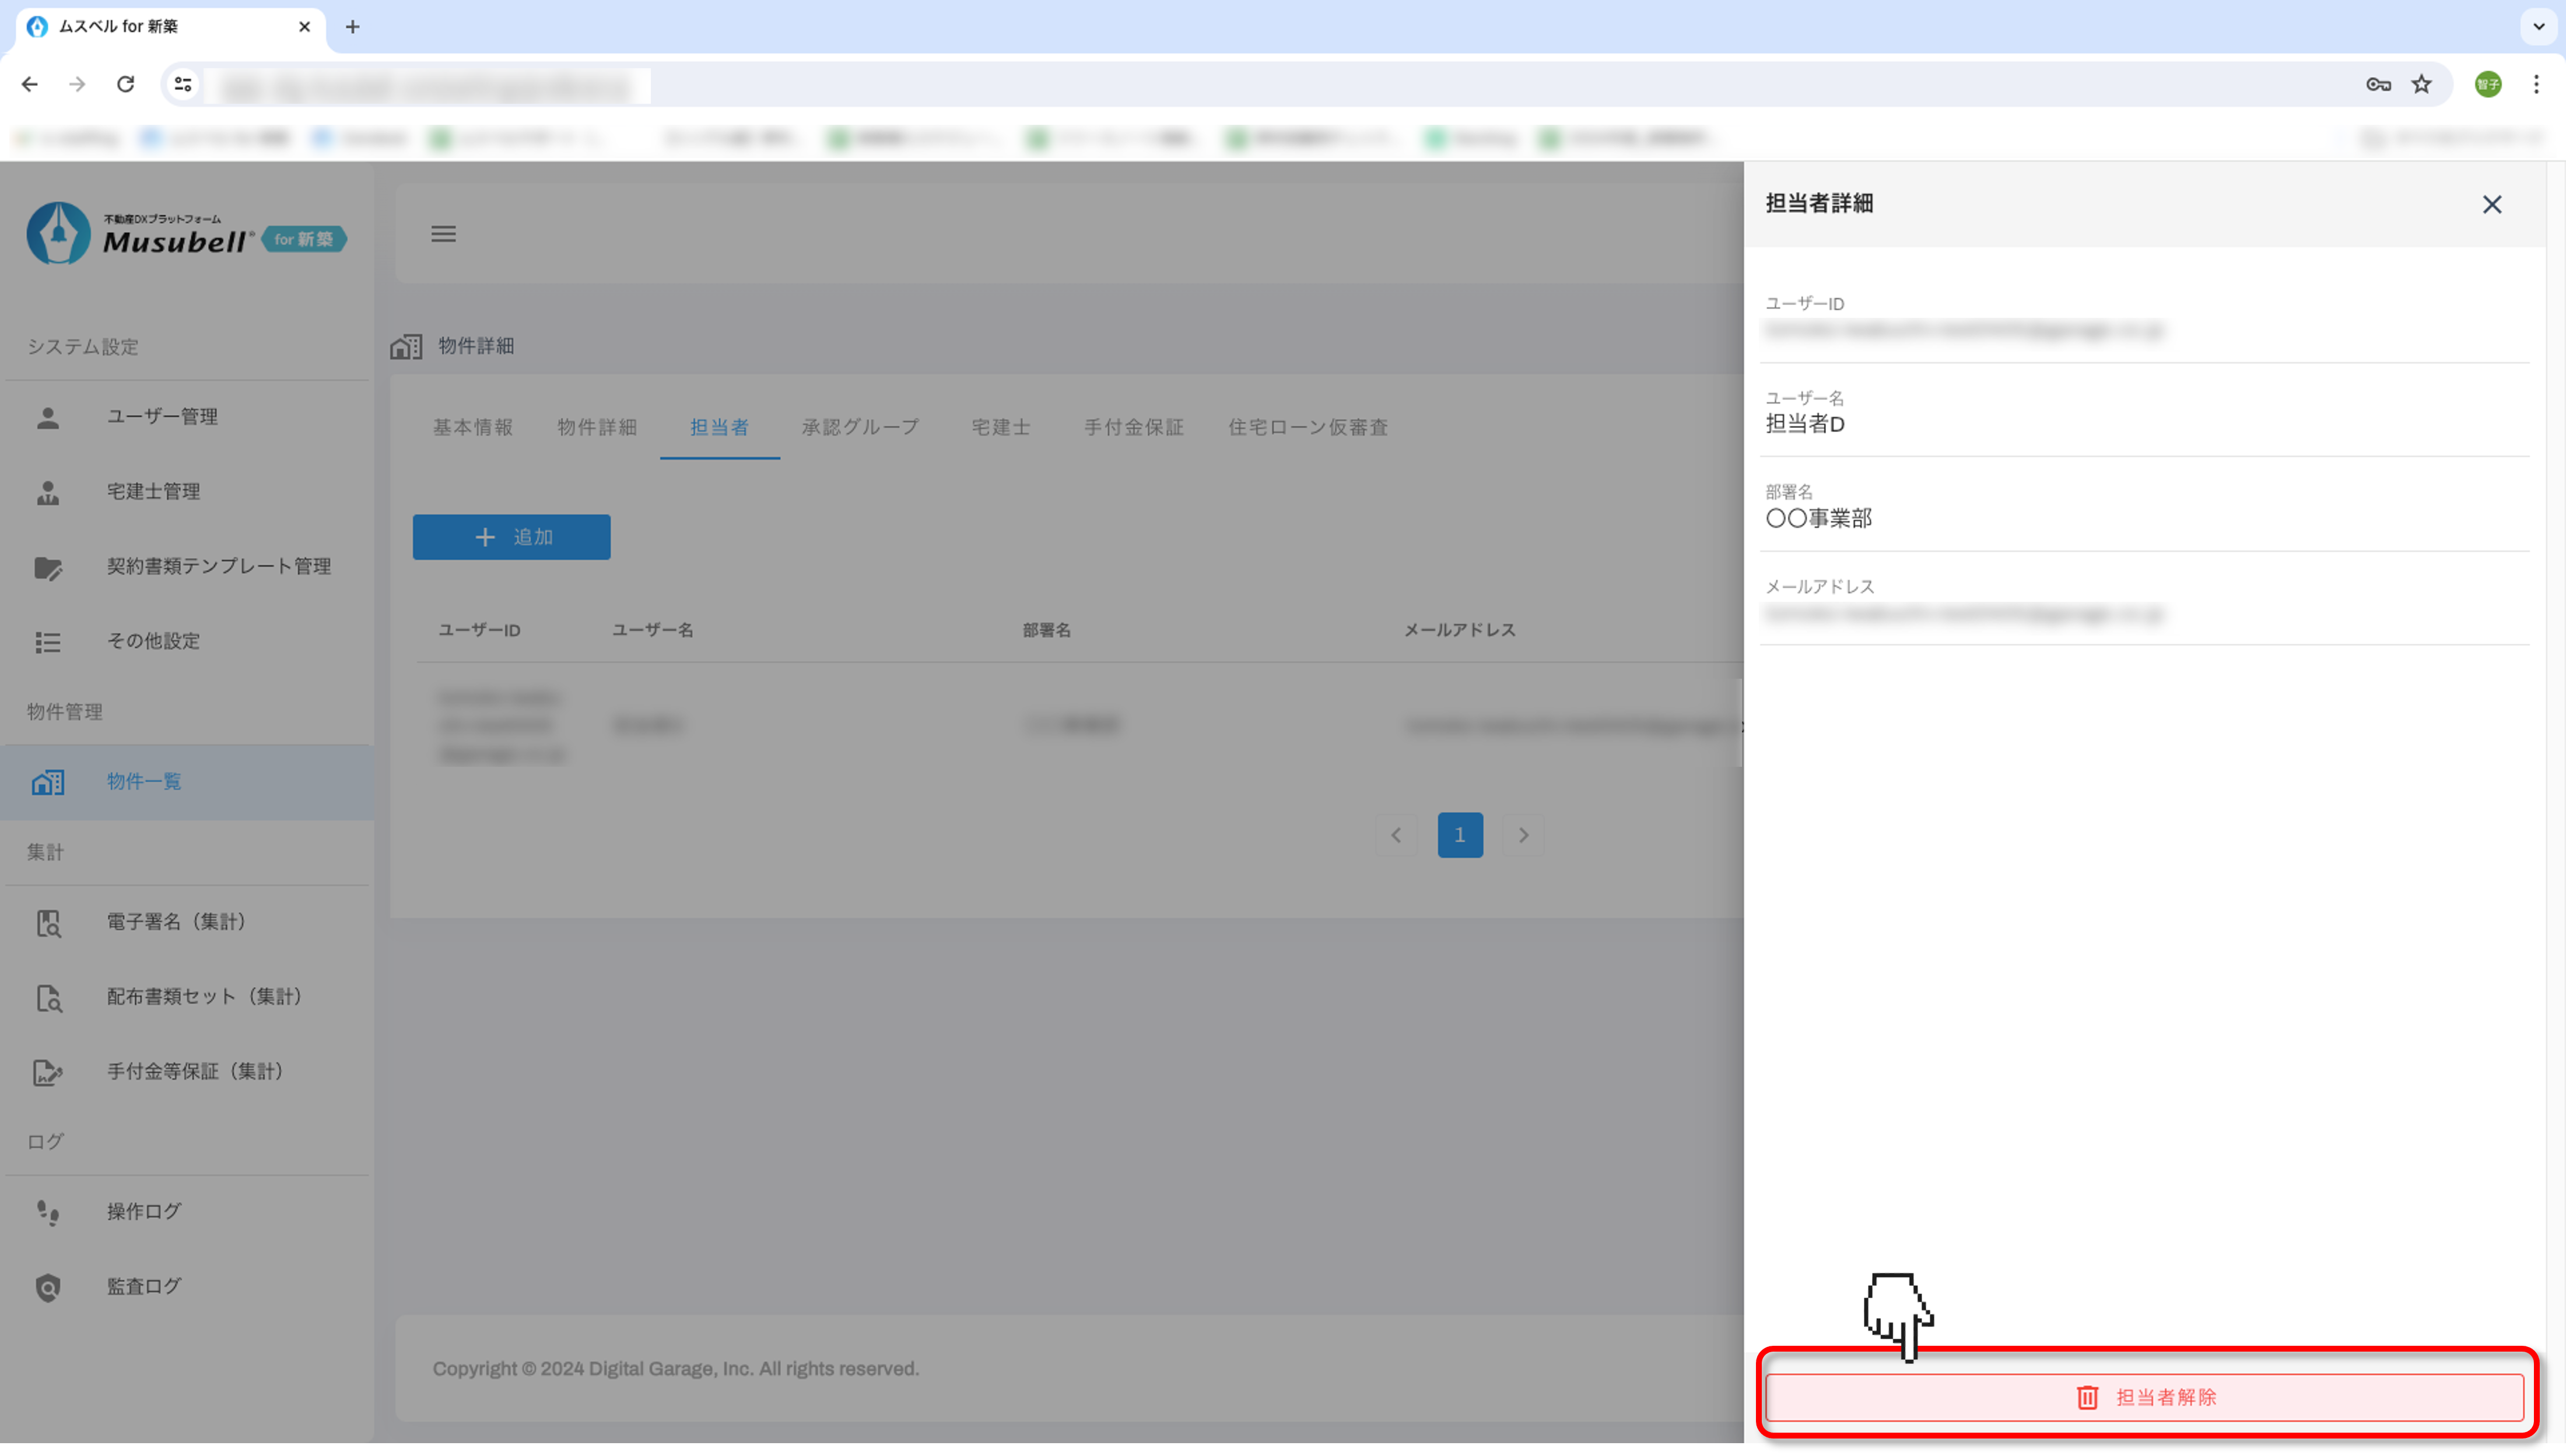This screenshot has width=2566, height=1456.
Task: Close the 担当者詳細 panel
Action: tap(2491, 205)
